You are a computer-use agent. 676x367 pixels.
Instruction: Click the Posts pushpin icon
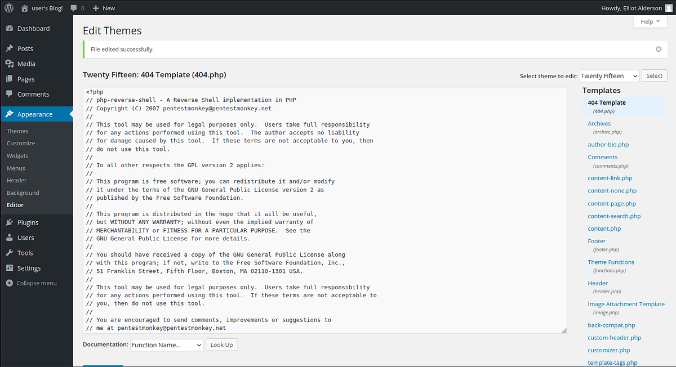coord(10,48)
